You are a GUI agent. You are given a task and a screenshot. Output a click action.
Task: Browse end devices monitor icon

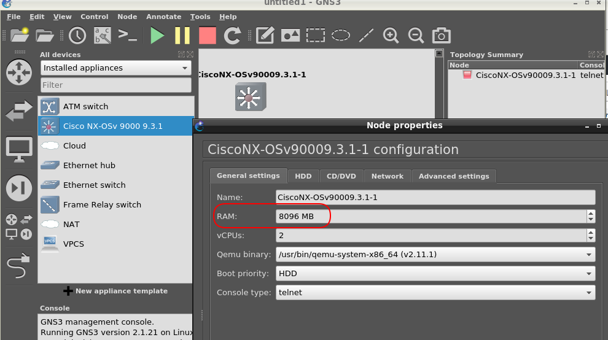[19, 150]
